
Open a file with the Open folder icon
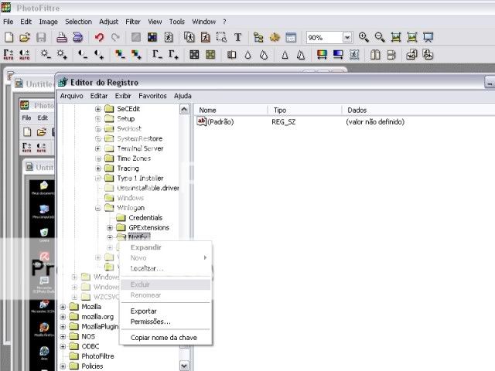(x=25, y=38)
